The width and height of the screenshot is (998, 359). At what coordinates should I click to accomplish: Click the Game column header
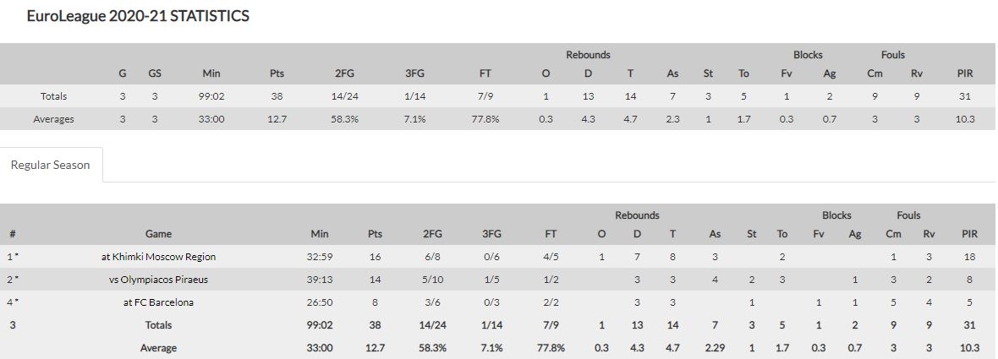158,234
